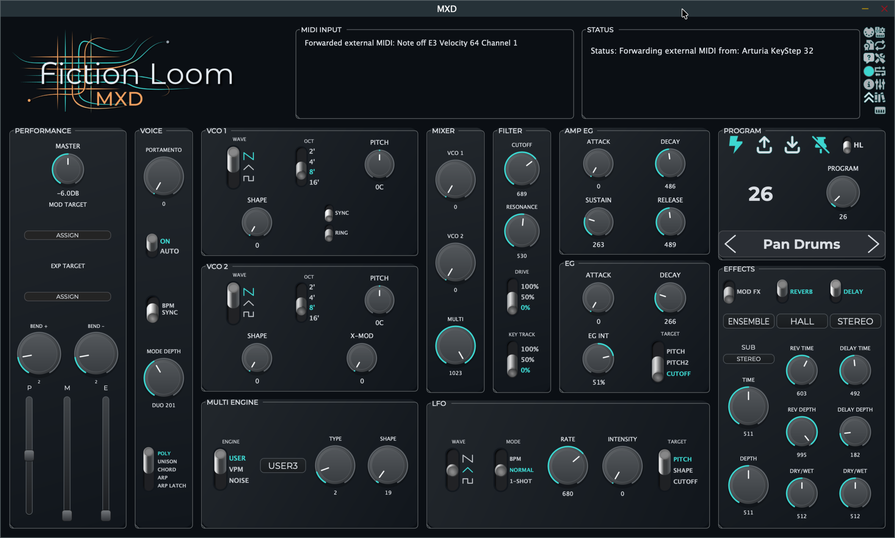
Task: Set VCO 2 octave to 2'
Action: pos(312,287)
